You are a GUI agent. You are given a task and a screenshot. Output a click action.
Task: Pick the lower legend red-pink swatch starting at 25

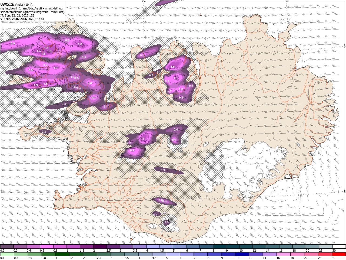tap(325, 254)
